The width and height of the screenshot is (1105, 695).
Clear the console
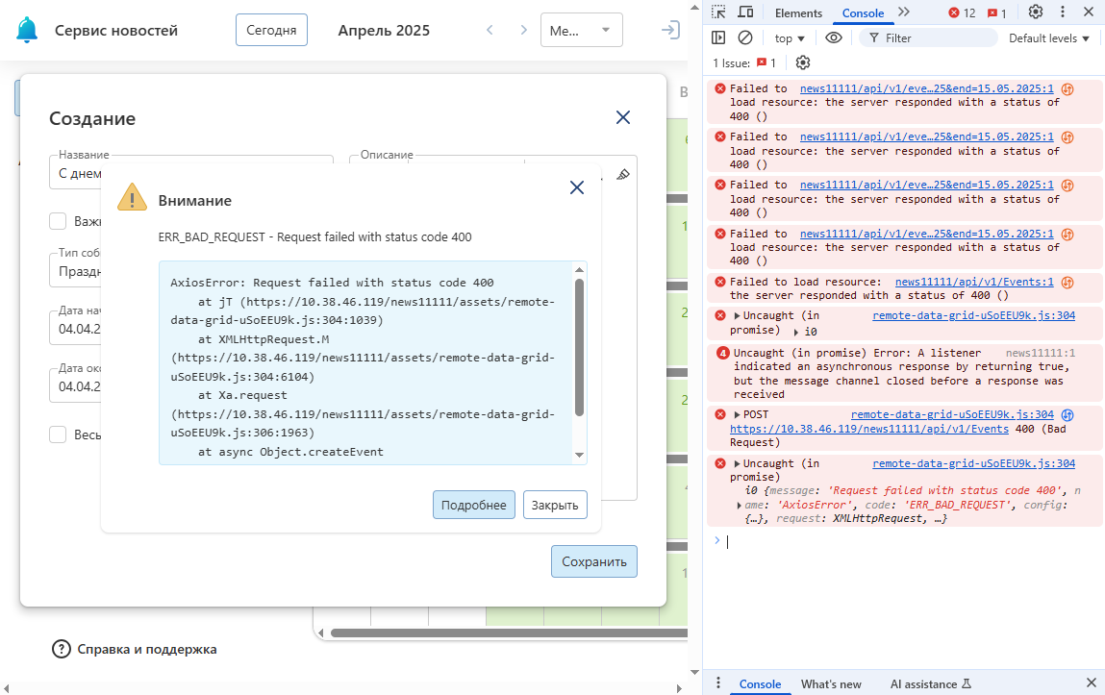click(x=745, y=38)
